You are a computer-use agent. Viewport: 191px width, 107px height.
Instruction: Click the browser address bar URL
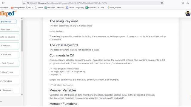(69, 3)
